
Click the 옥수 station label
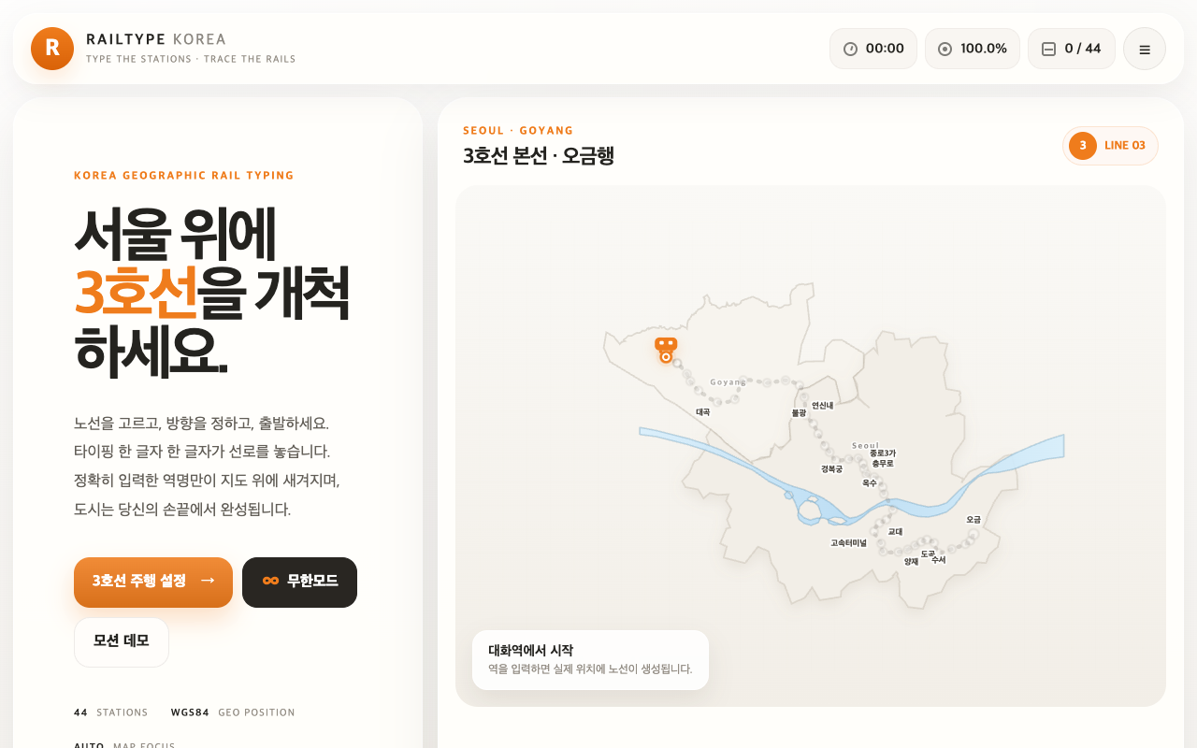pos(869,483)
